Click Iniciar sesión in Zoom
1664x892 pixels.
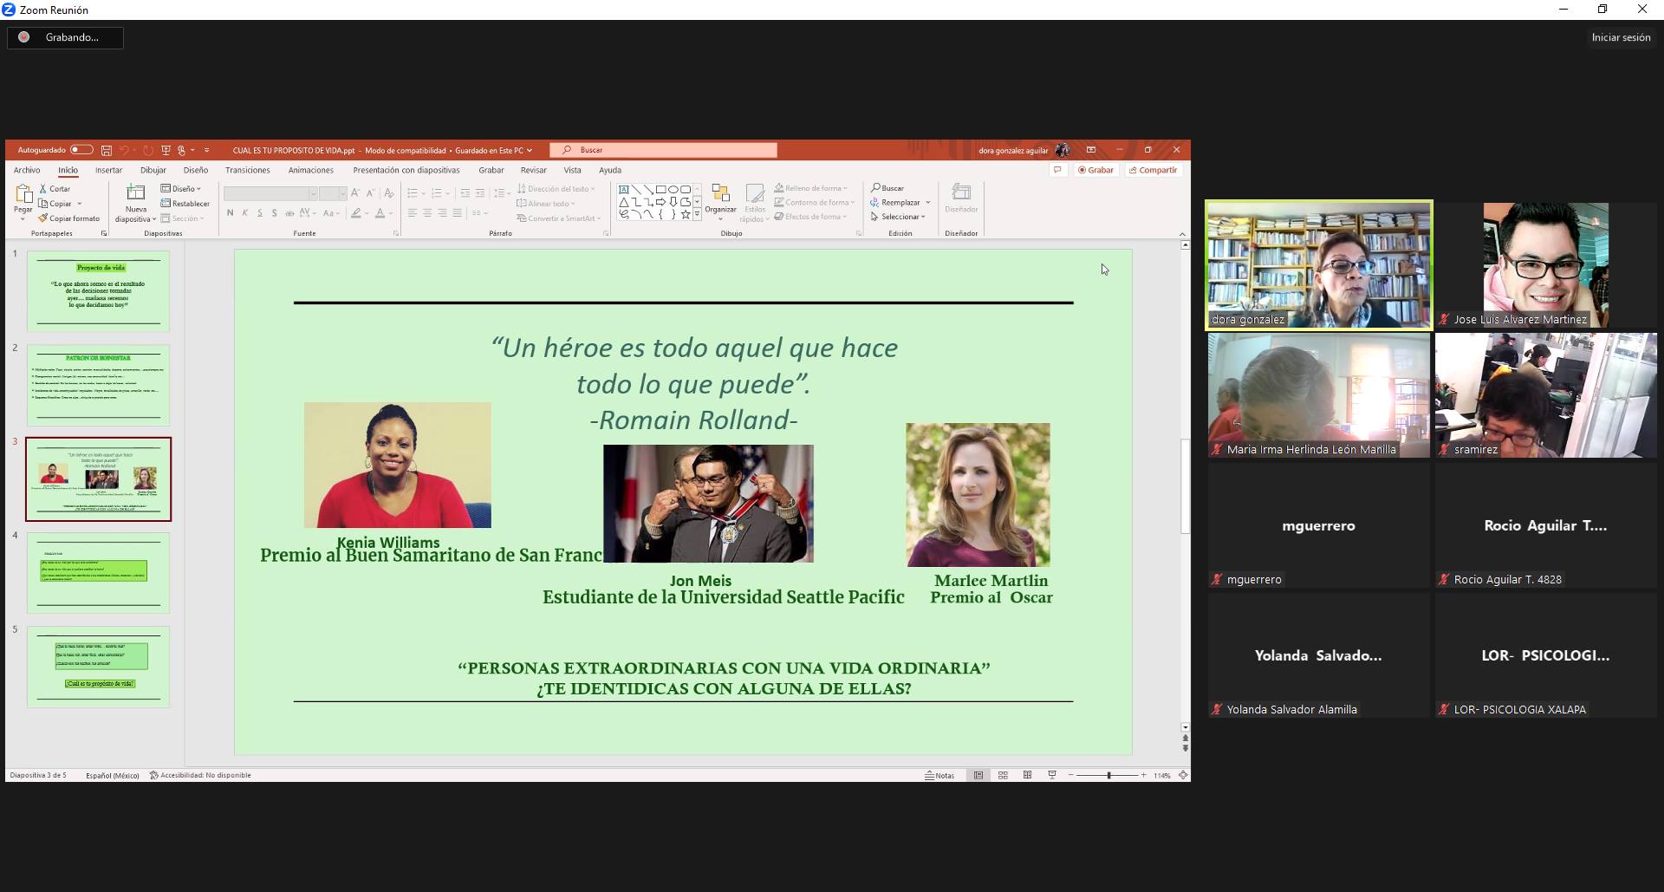click(x=1620, y=37)
